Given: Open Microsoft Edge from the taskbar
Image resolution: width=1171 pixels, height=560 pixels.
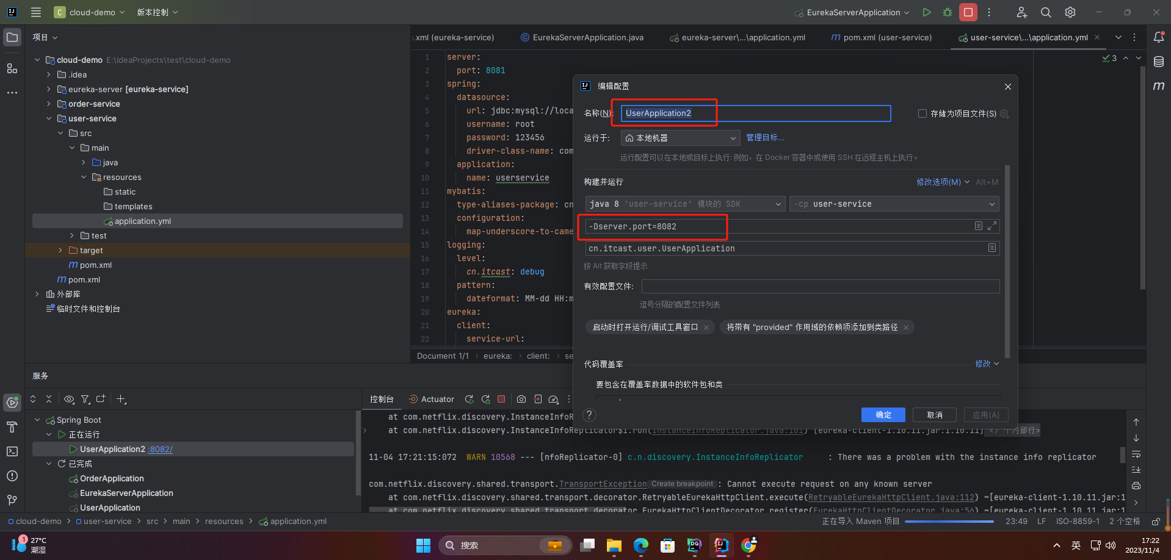Looking at the screenshot, I should [x=641, y=545].
